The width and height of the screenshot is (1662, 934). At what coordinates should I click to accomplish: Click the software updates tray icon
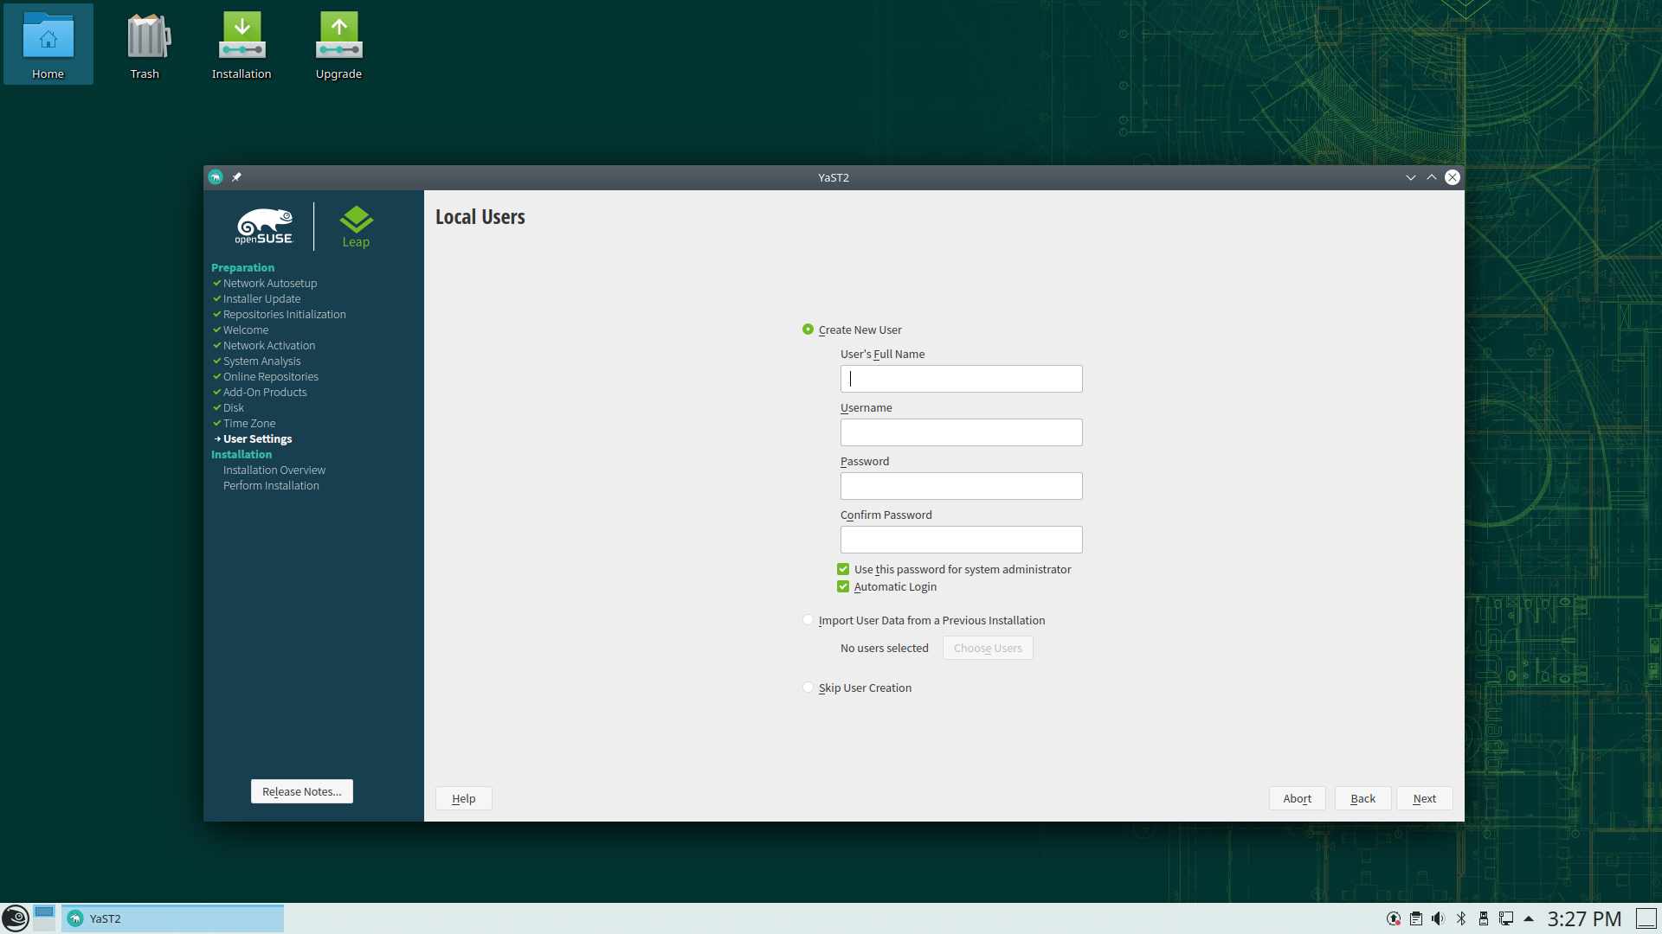pyautogui.click(x=1394, y=918)
